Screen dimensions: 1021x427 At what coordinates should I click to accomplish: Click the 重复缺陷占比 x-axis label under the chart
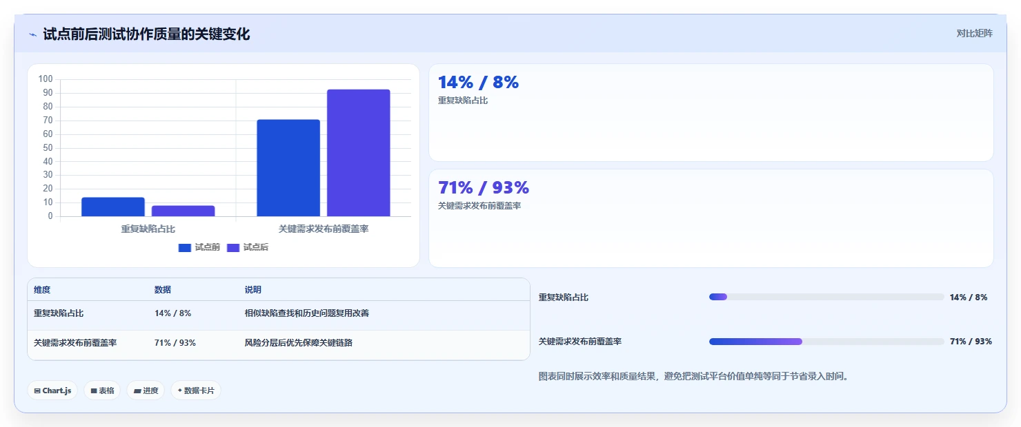click(148, 229)
